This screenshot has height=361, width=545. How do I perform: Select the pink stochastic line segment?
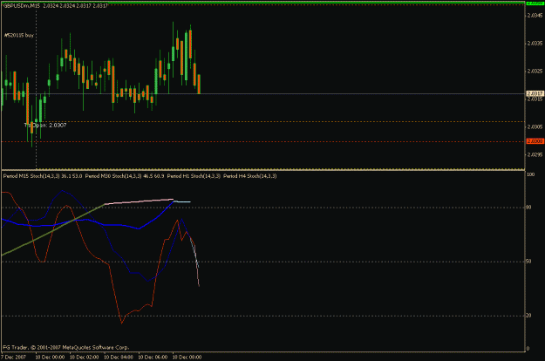(139, 201)
